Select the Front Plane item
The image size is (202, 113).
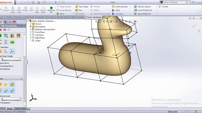tap(39, 32)
